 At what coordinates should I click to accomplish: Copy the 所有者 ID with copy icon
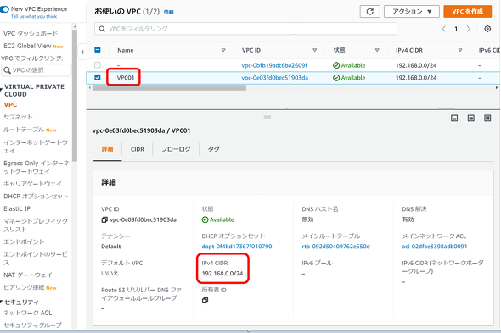point(205,301)
